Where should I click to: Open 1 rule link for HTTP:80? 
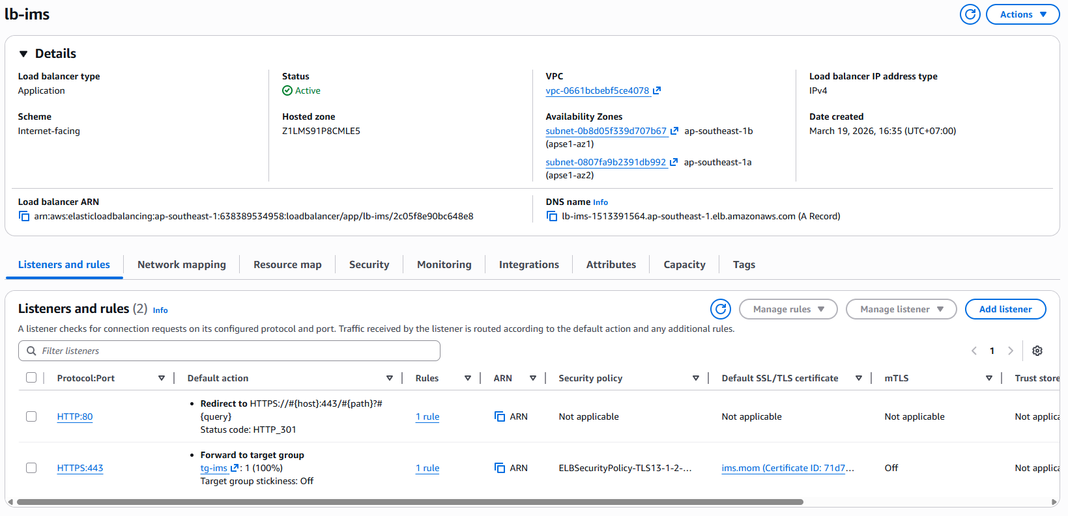(427, 417)
